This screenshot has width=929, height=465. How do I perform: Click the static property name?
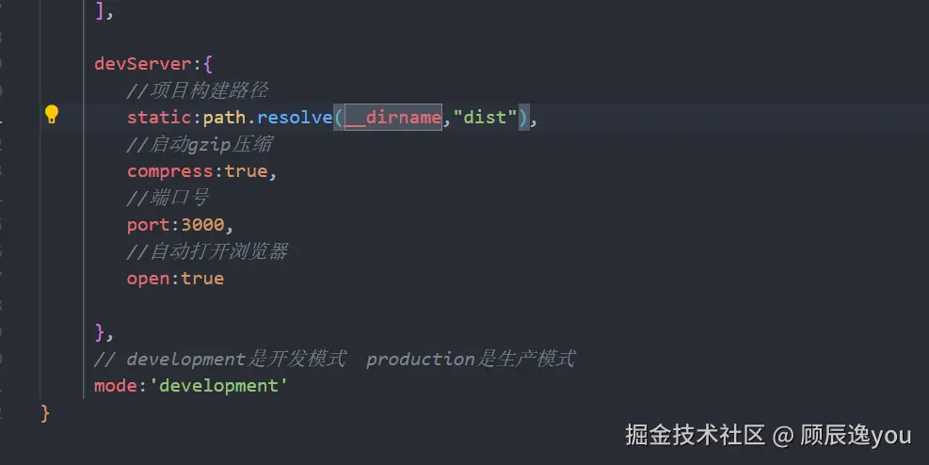(159, 118)
